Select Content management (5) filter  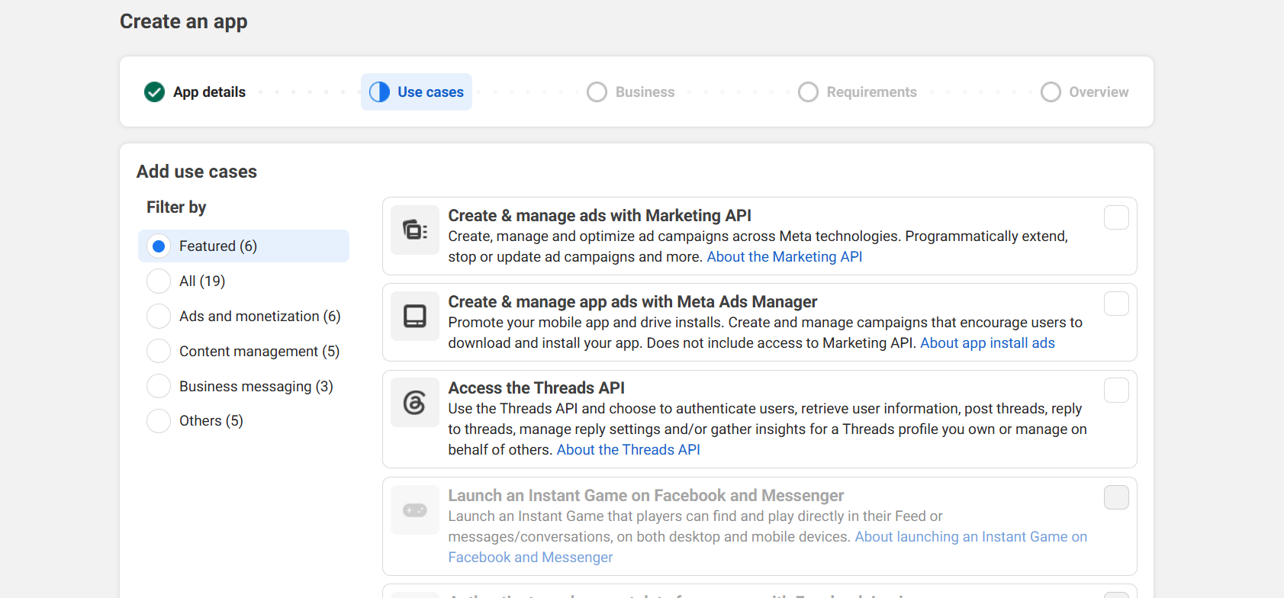(243, 351)
